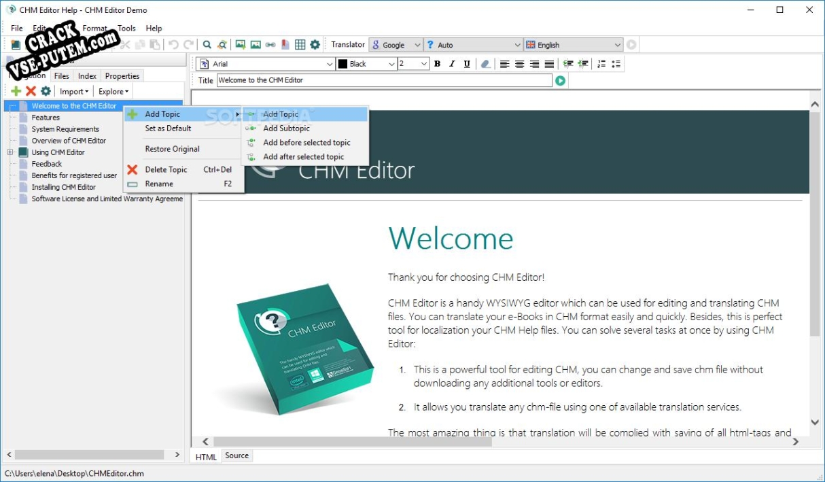825x482 pixels.
Task: Open main toolbar settings gear
Action: pyautogui.click(x=315, y=45)
